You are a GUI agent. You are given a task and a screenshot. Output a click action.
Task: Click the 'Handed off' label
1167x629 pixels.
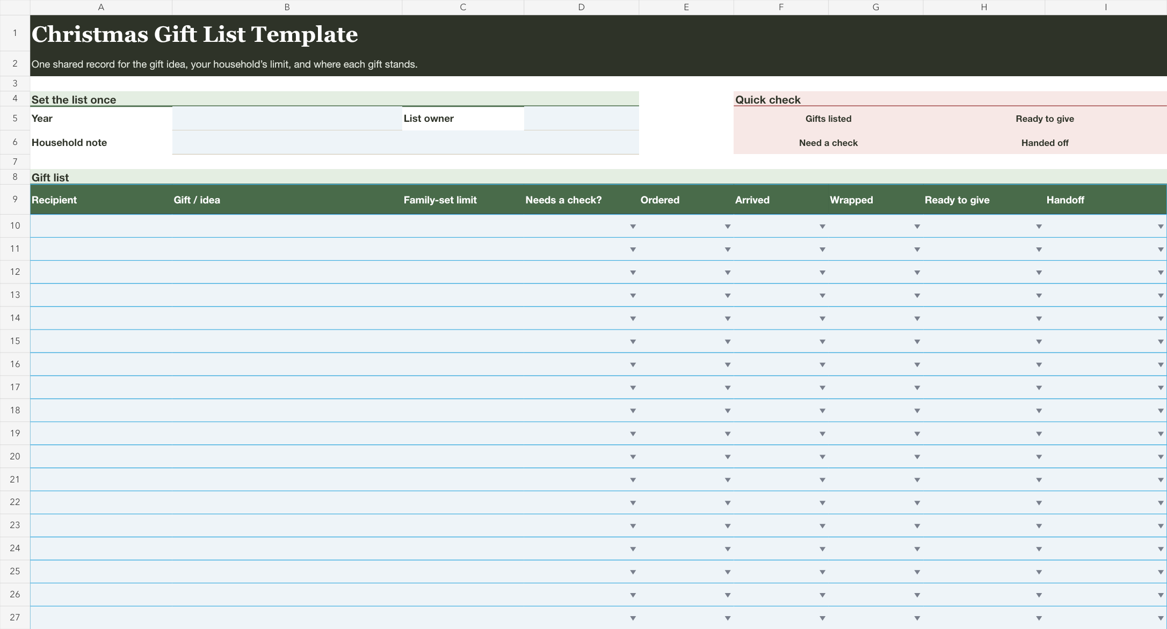click(1045, 143)
